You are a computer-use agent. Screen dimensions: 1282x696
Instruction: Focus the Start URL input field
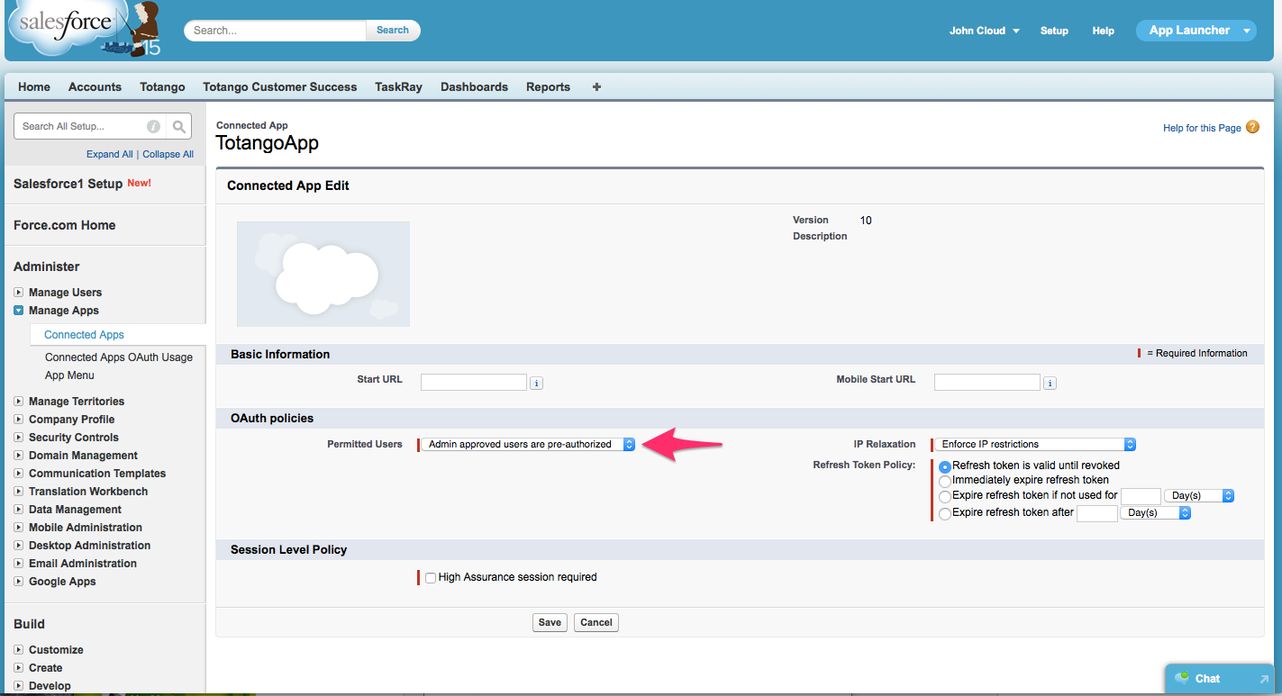474,382
